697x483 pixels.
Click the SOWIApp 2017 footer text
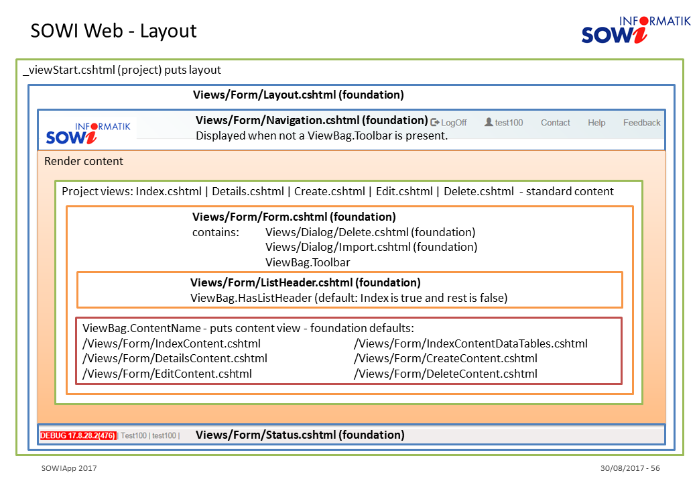point(69,468)
